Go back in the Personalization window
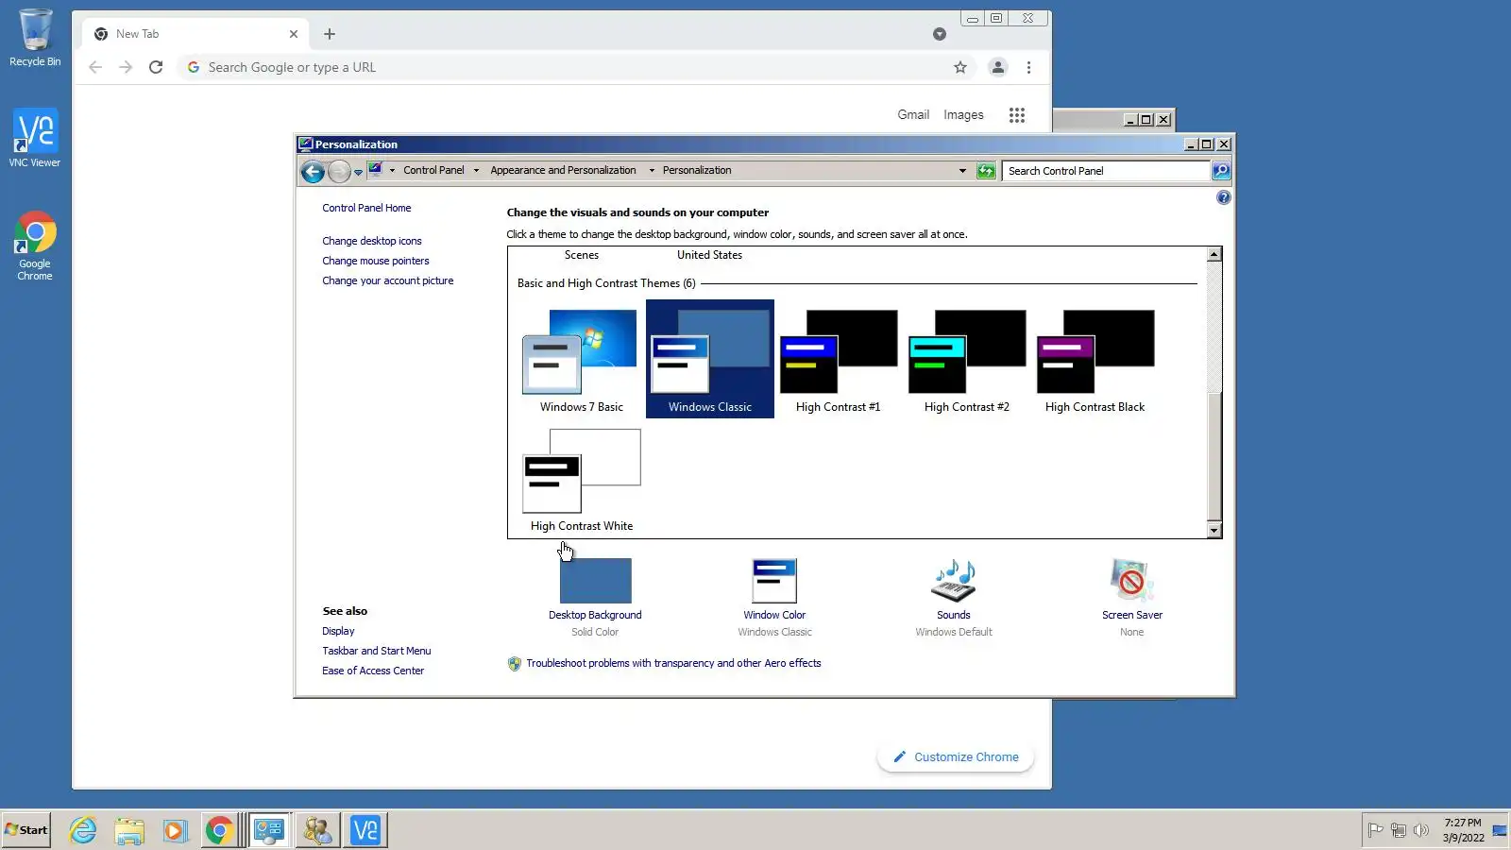The width and height of the screenshot is (1511, 850). coord(313,171)
